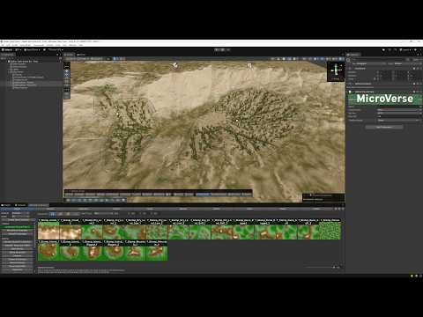Open the Component menu
423x317 pixels.
[x=39, y=45]
